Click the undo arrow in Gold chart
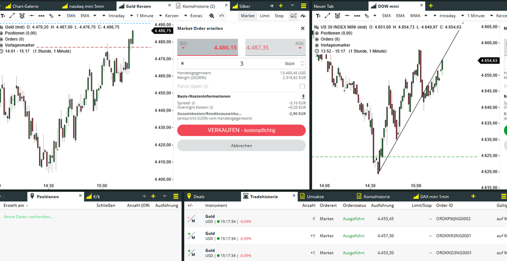This screenshot has height=261, width=507. (221, 16)
